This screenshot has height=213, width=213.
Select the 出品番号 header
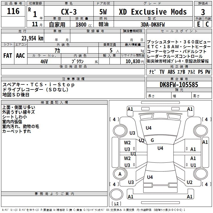coord(13,3)
